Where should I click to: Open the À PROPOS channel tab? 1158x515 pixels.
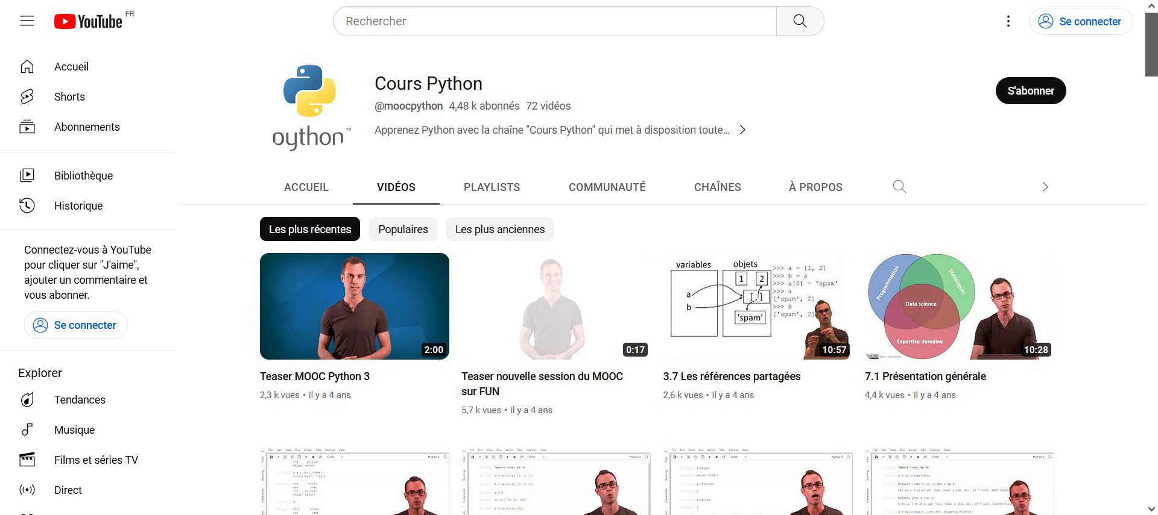(815, 187)
